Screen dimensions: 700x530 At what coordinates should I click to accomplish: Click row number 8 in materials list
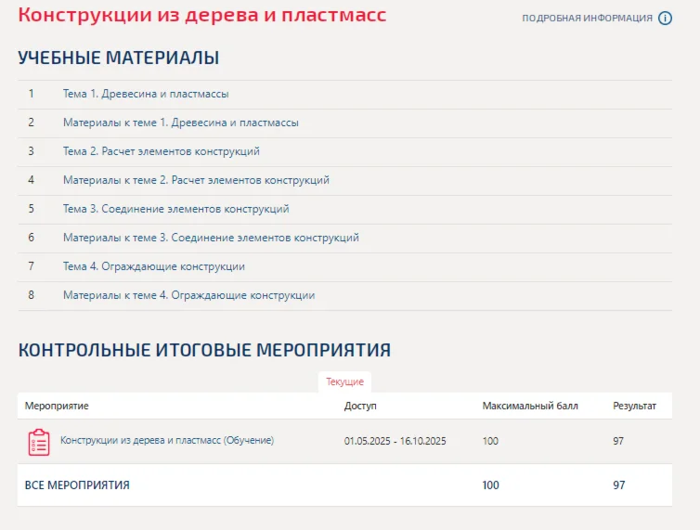click(32, 295)
